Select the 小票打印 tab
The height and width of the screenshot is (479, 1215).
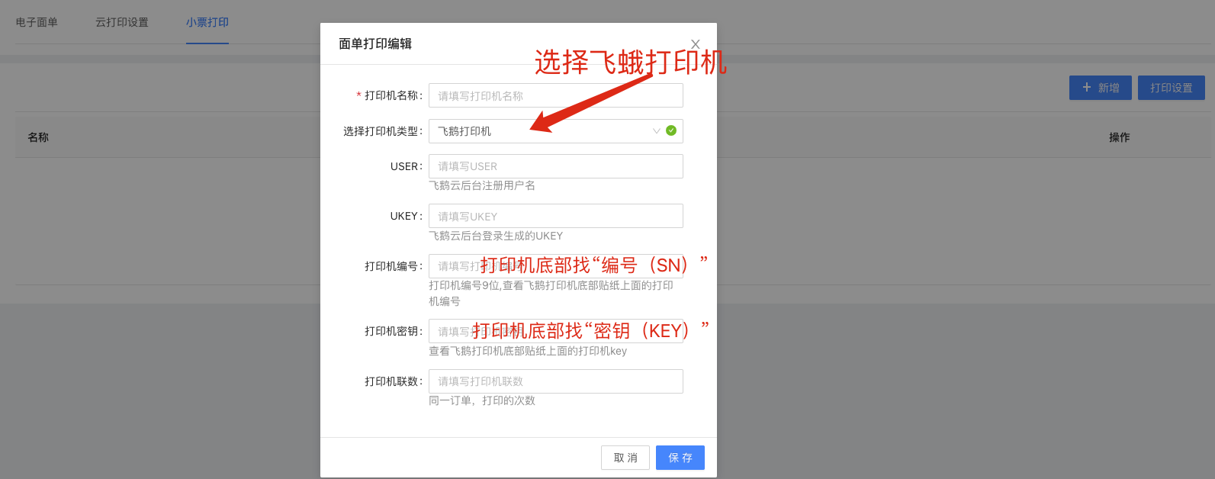[x=207, y=22]
